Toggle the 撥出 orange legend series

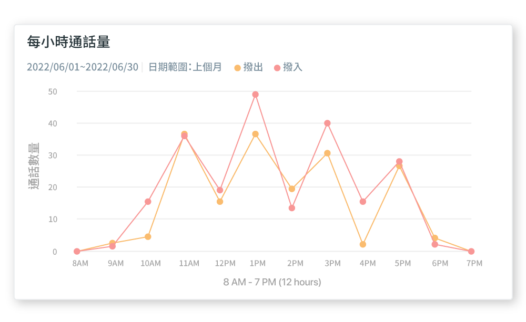[x=249, y=67]
